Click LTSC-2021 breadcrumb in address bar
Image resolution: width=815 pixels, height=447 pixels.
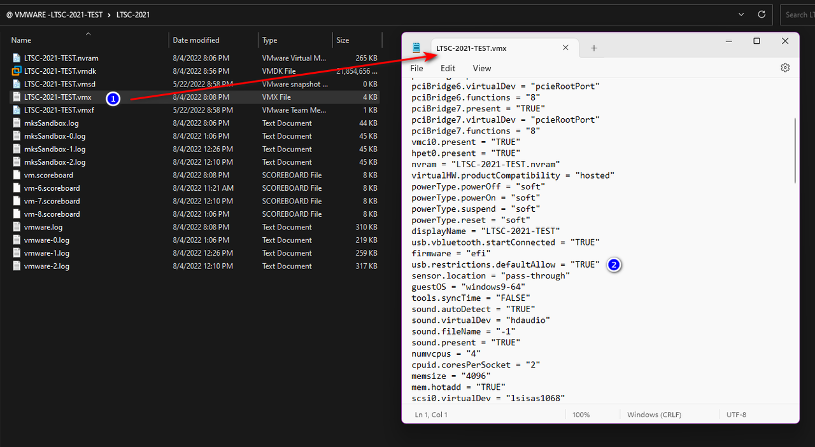[x=133, y=14]
